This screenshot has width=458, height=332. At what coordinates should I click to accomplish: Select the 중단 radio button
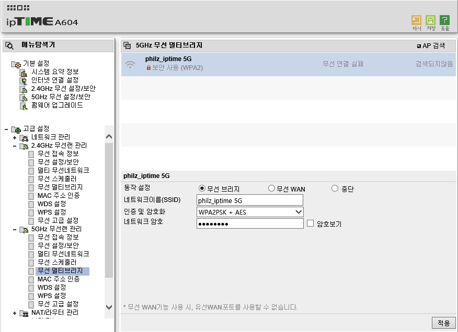pos(335,188)
